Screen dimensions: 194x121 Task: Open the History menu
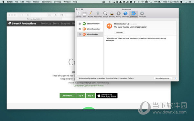tap(36, 2)
